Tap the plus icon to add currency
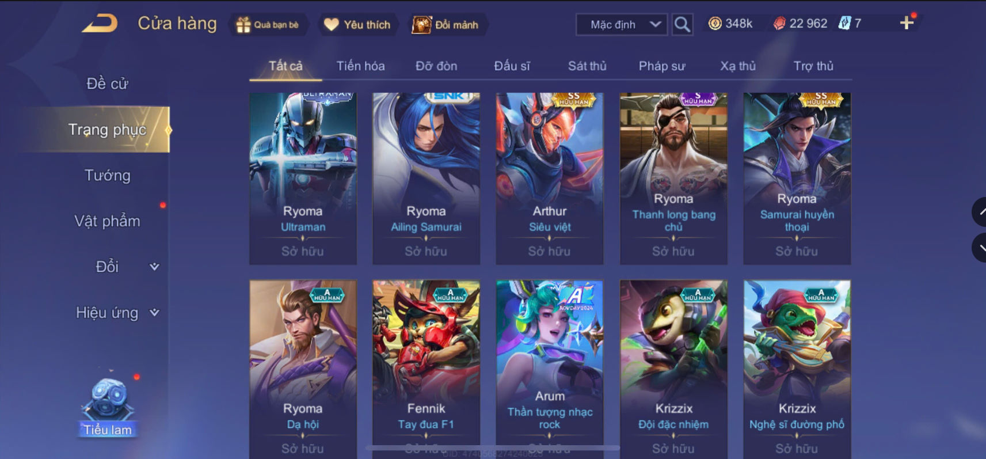 (907, 23)
